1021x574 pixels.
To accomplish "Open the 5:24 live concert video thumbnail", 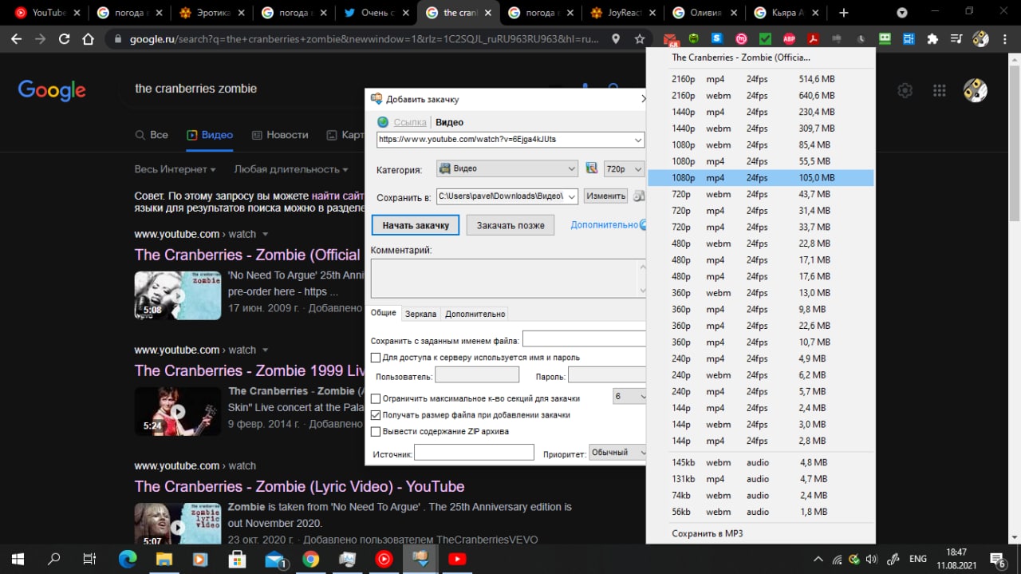I will pos(177,411).
